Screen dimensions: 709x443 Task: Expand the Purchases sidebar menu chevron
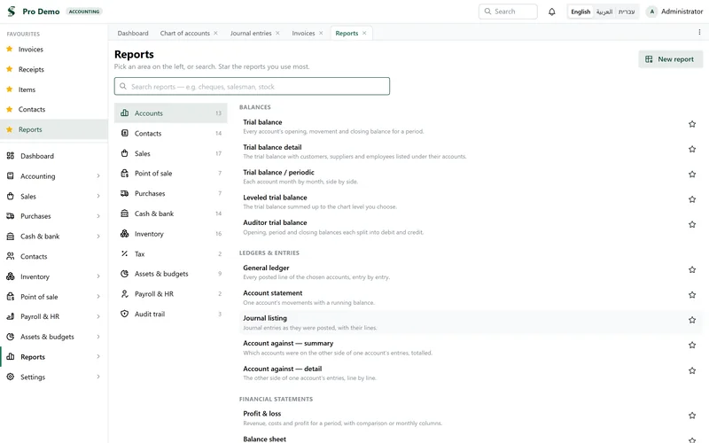tap(98, 216)
